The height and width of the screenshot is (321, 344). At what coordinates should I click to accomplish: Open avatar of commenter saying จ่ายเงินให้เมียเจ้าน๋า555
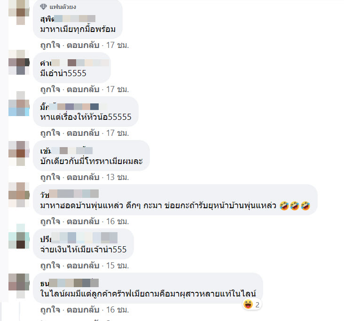tap(19, 236)
